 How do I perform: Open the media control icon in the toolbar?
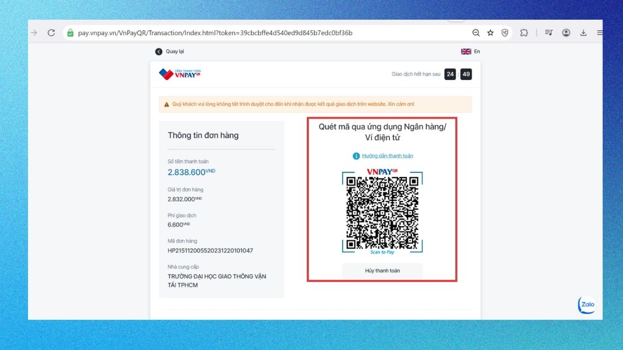coord(549,33)
